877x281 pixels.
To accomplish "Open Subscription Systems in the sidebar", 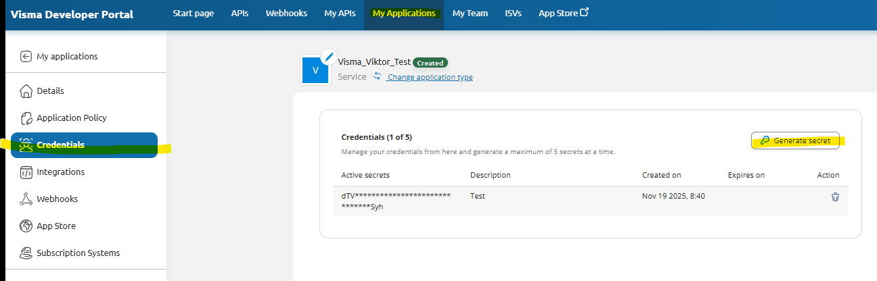I will (78, 253).
